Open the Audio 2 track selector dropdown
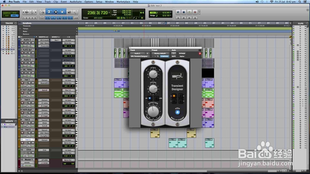The height and width of the screenshot is (174, 310). 138,53
